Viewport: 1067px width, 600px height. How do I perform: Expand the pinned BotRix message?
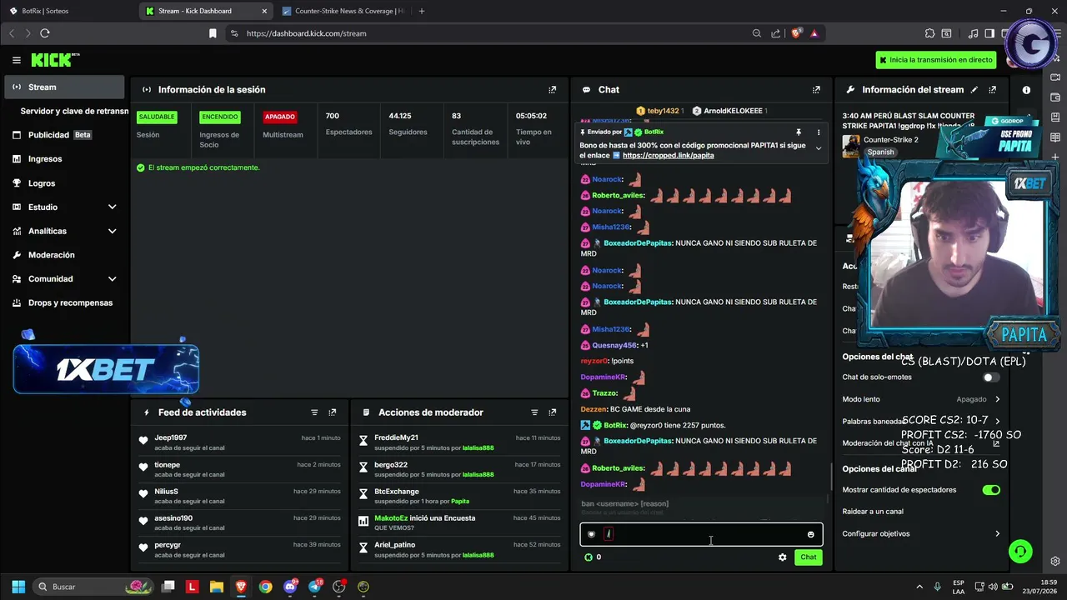pos(818,149)
